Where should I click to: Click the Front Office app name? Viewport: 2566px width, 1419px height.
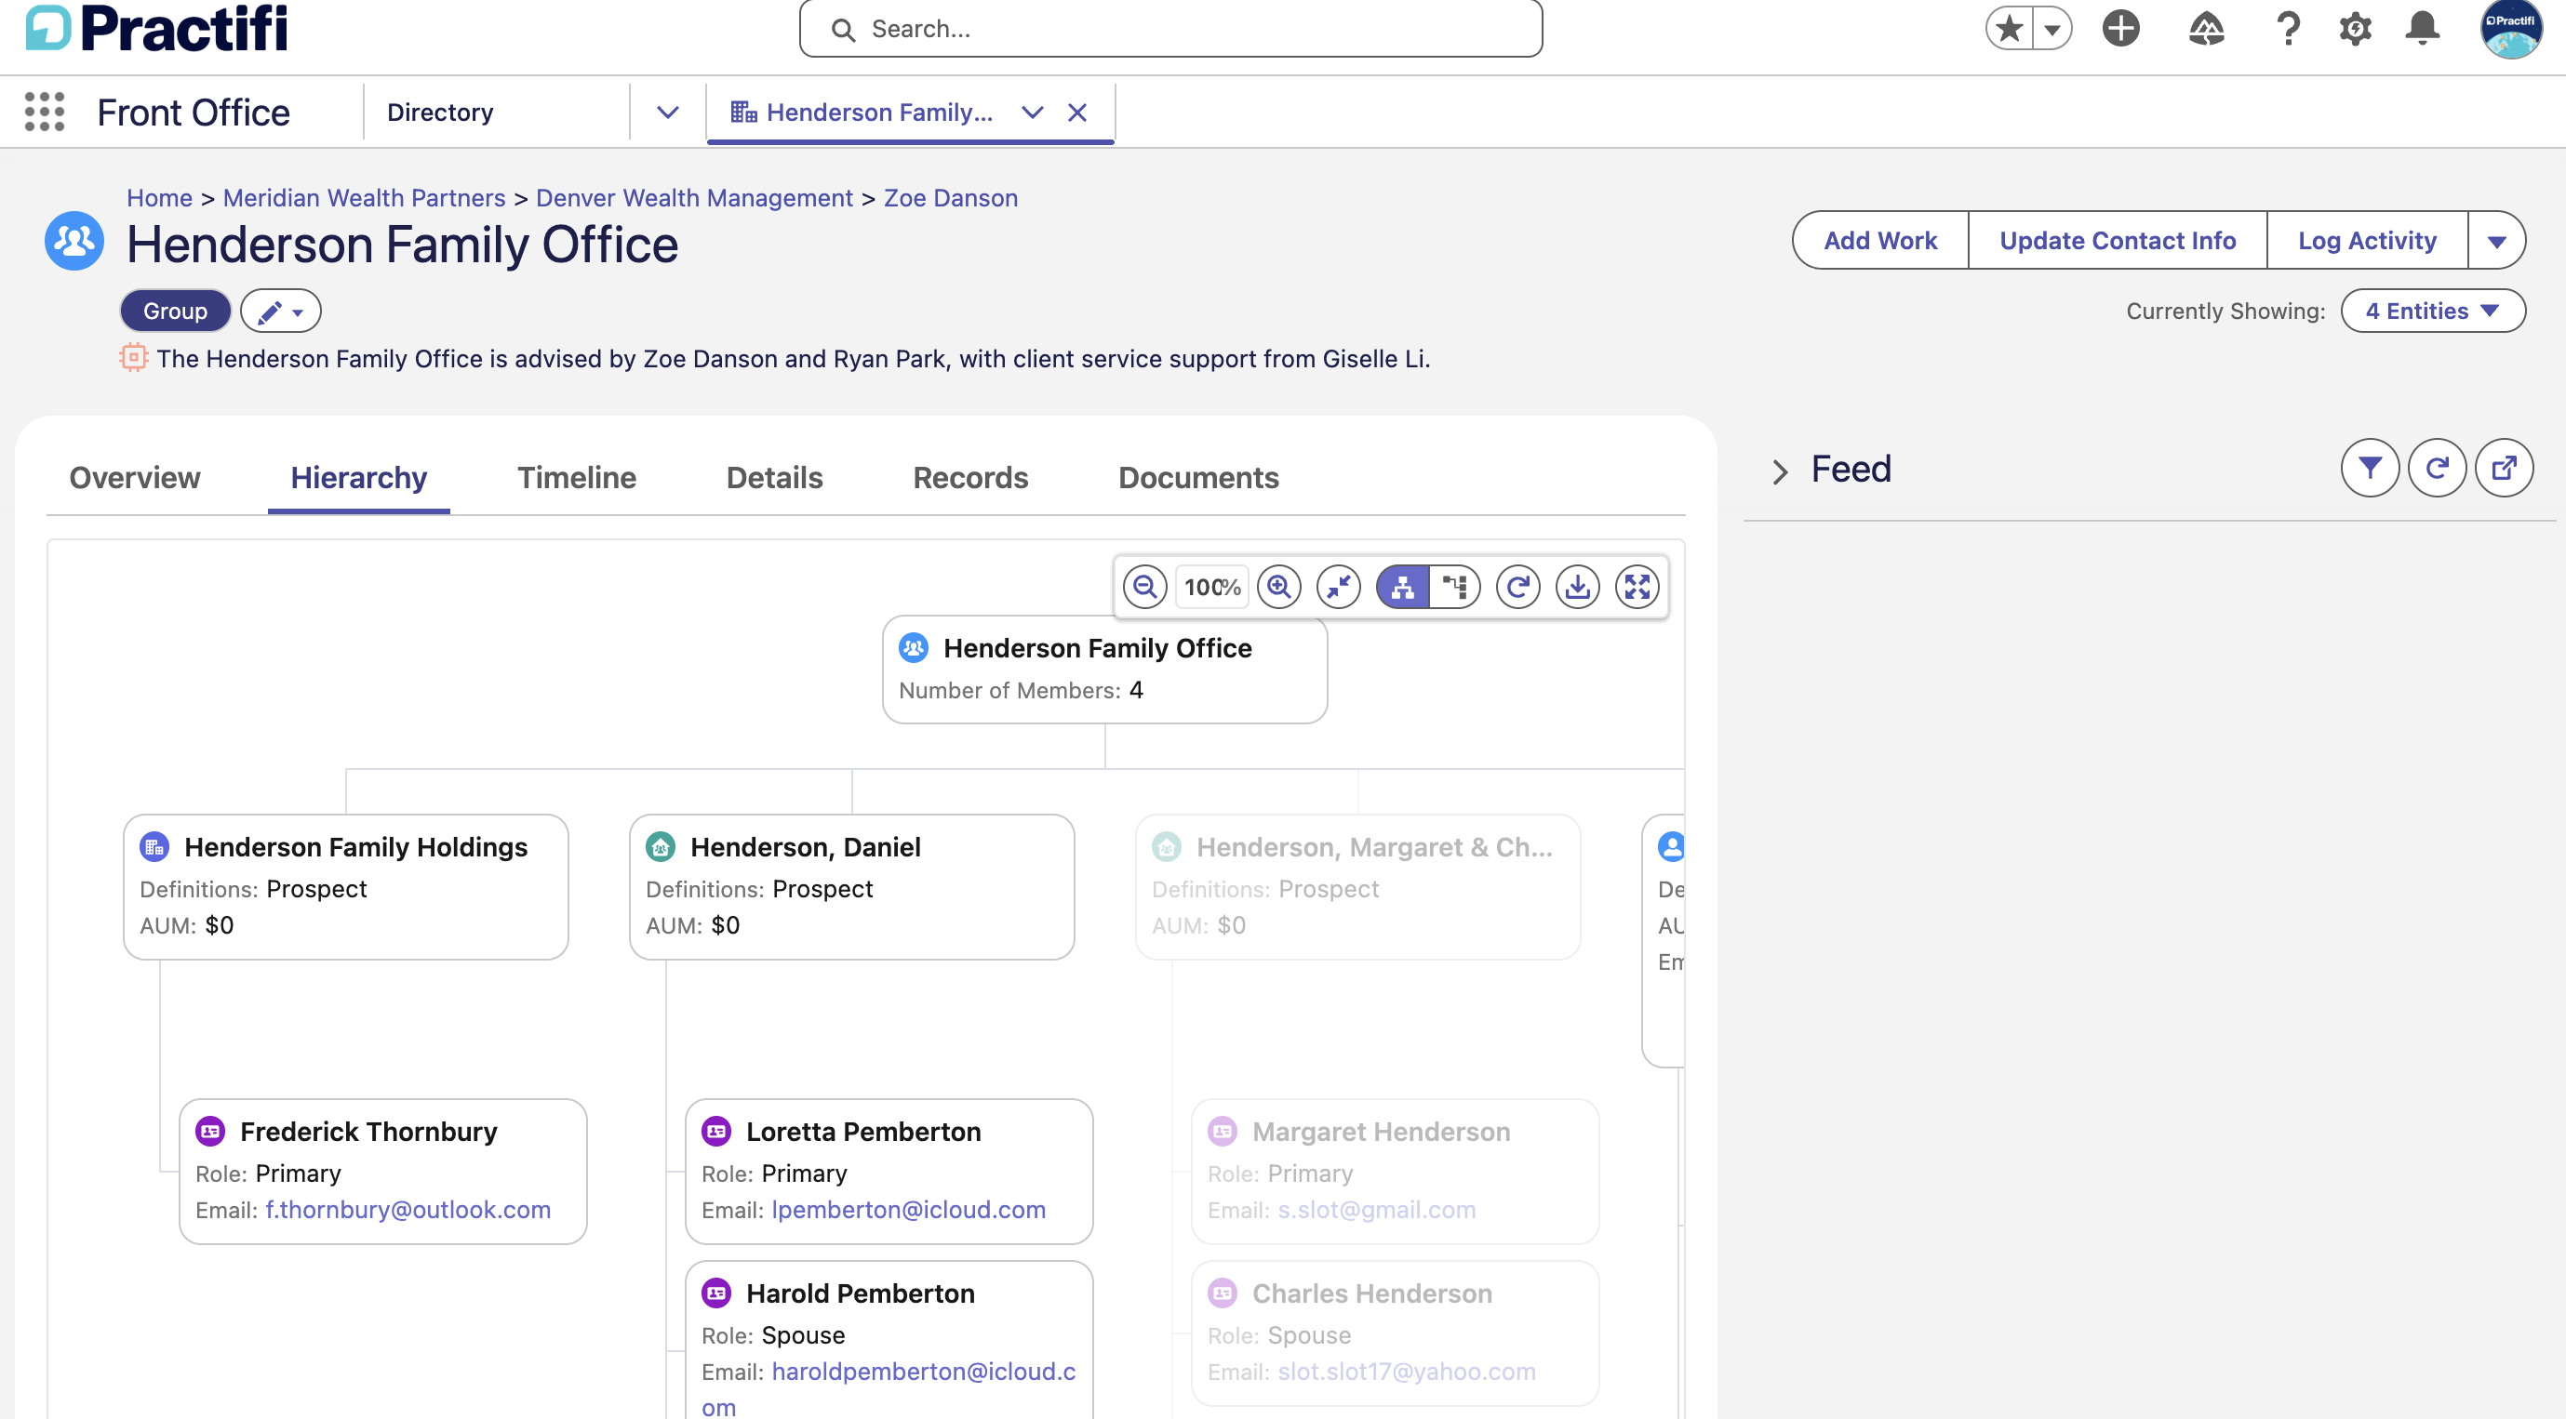[x=194, y=113]
